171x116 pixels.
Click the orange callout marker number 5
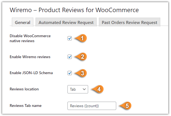pyautogui.click(x=125, y=106)
